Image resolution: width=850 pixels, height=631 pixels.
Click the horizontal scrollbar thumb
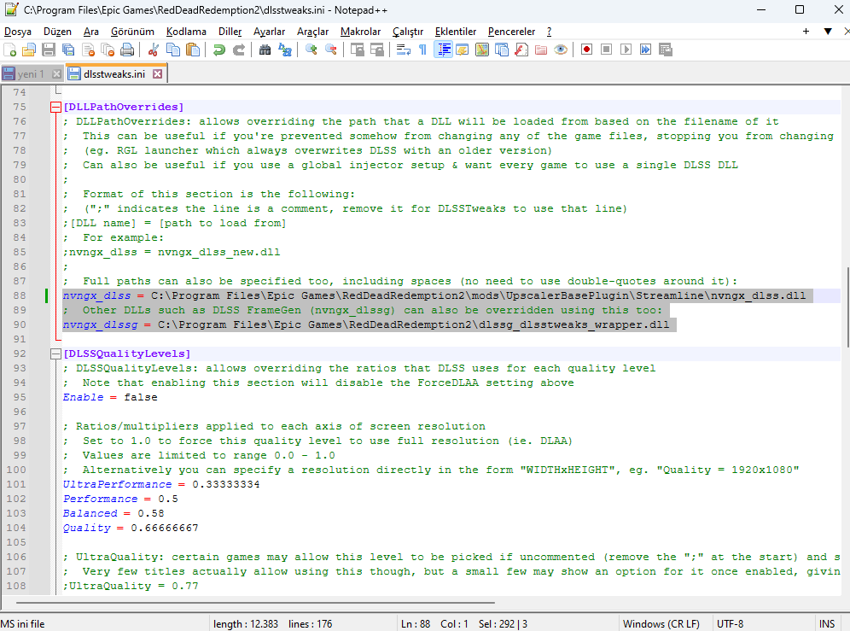click(x=255, y=602)
